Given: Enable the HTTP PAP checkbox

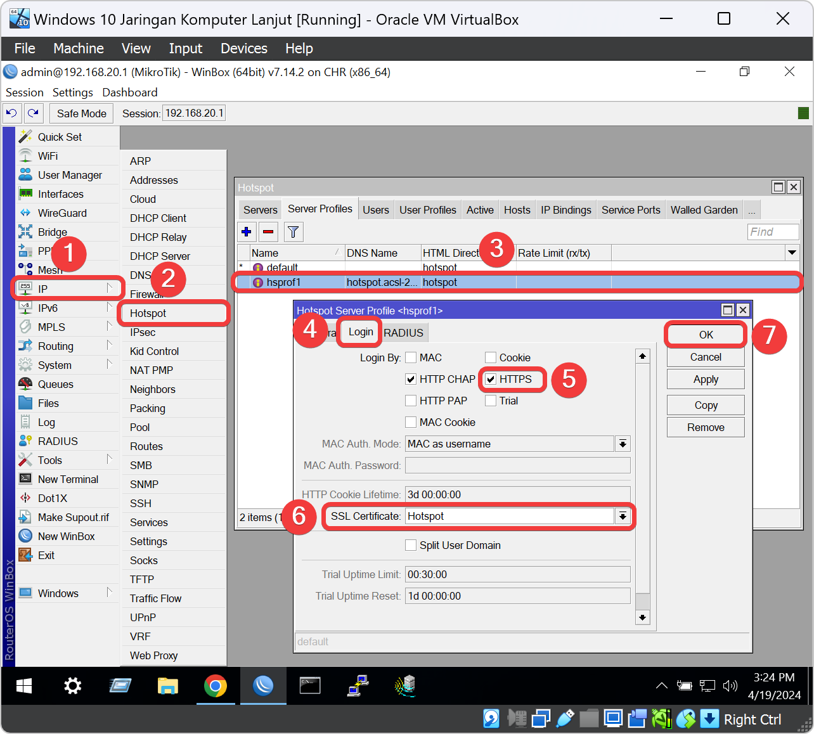Looking at the screenshot, I should tap(411, 401).
